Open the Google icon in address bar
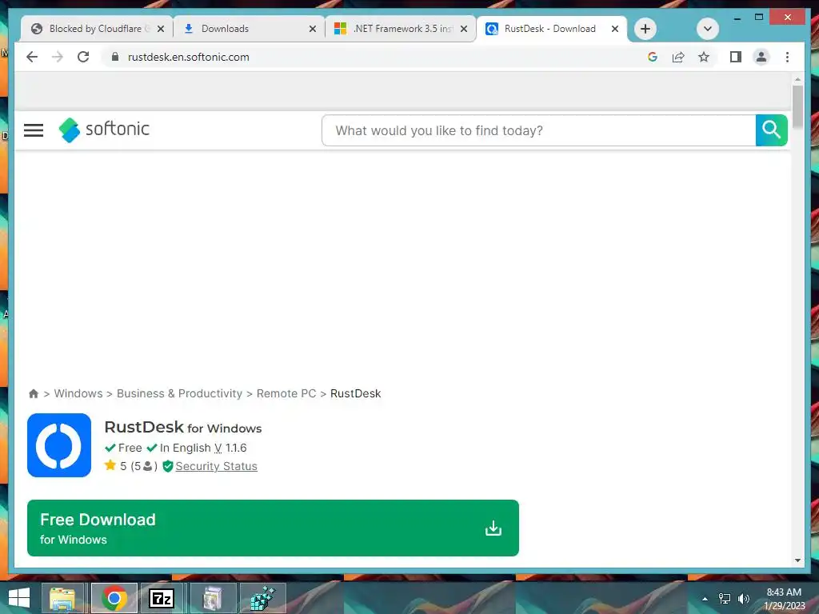 [x=653, y=57]
